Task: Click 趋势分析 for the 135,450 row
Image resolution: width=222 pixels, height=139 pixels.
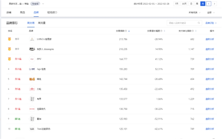Action: 210,89
